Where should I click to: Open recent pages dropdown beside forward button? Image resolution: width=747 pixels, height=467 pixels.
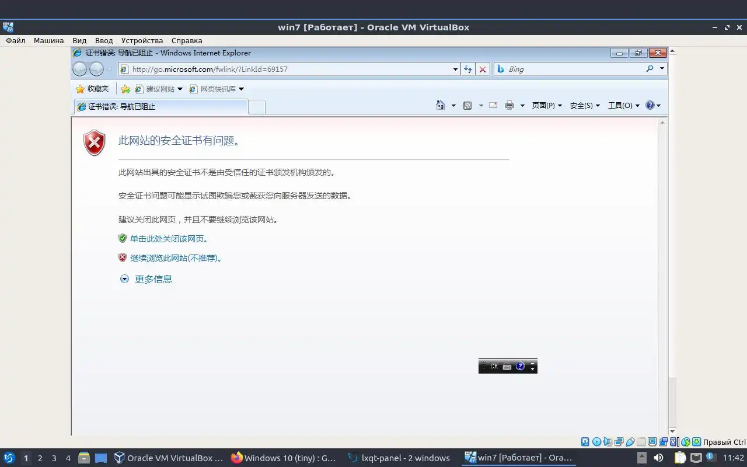(109, 69)
